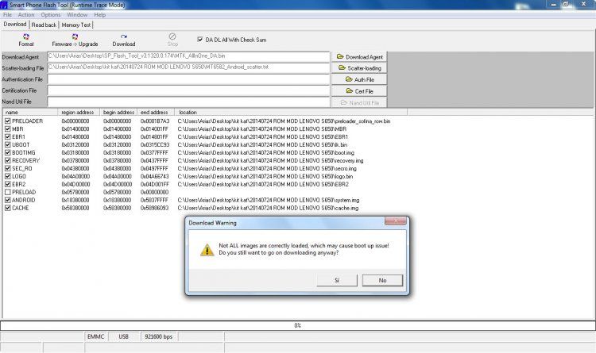
Task: Check the PRELOAD partition checkbox
Action: click(x=8, y=192)
